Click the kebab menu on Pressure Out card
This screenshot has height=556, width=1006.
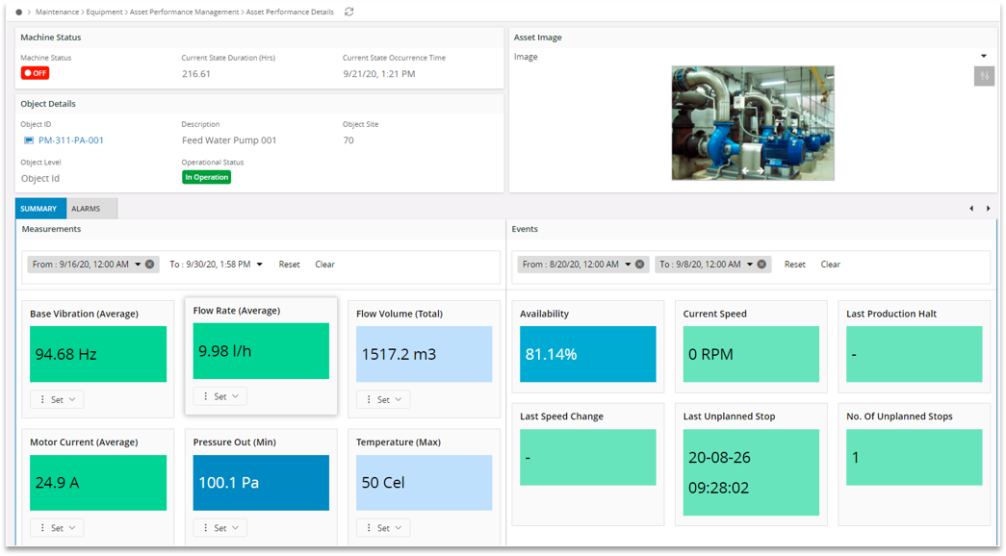(206, 527)
